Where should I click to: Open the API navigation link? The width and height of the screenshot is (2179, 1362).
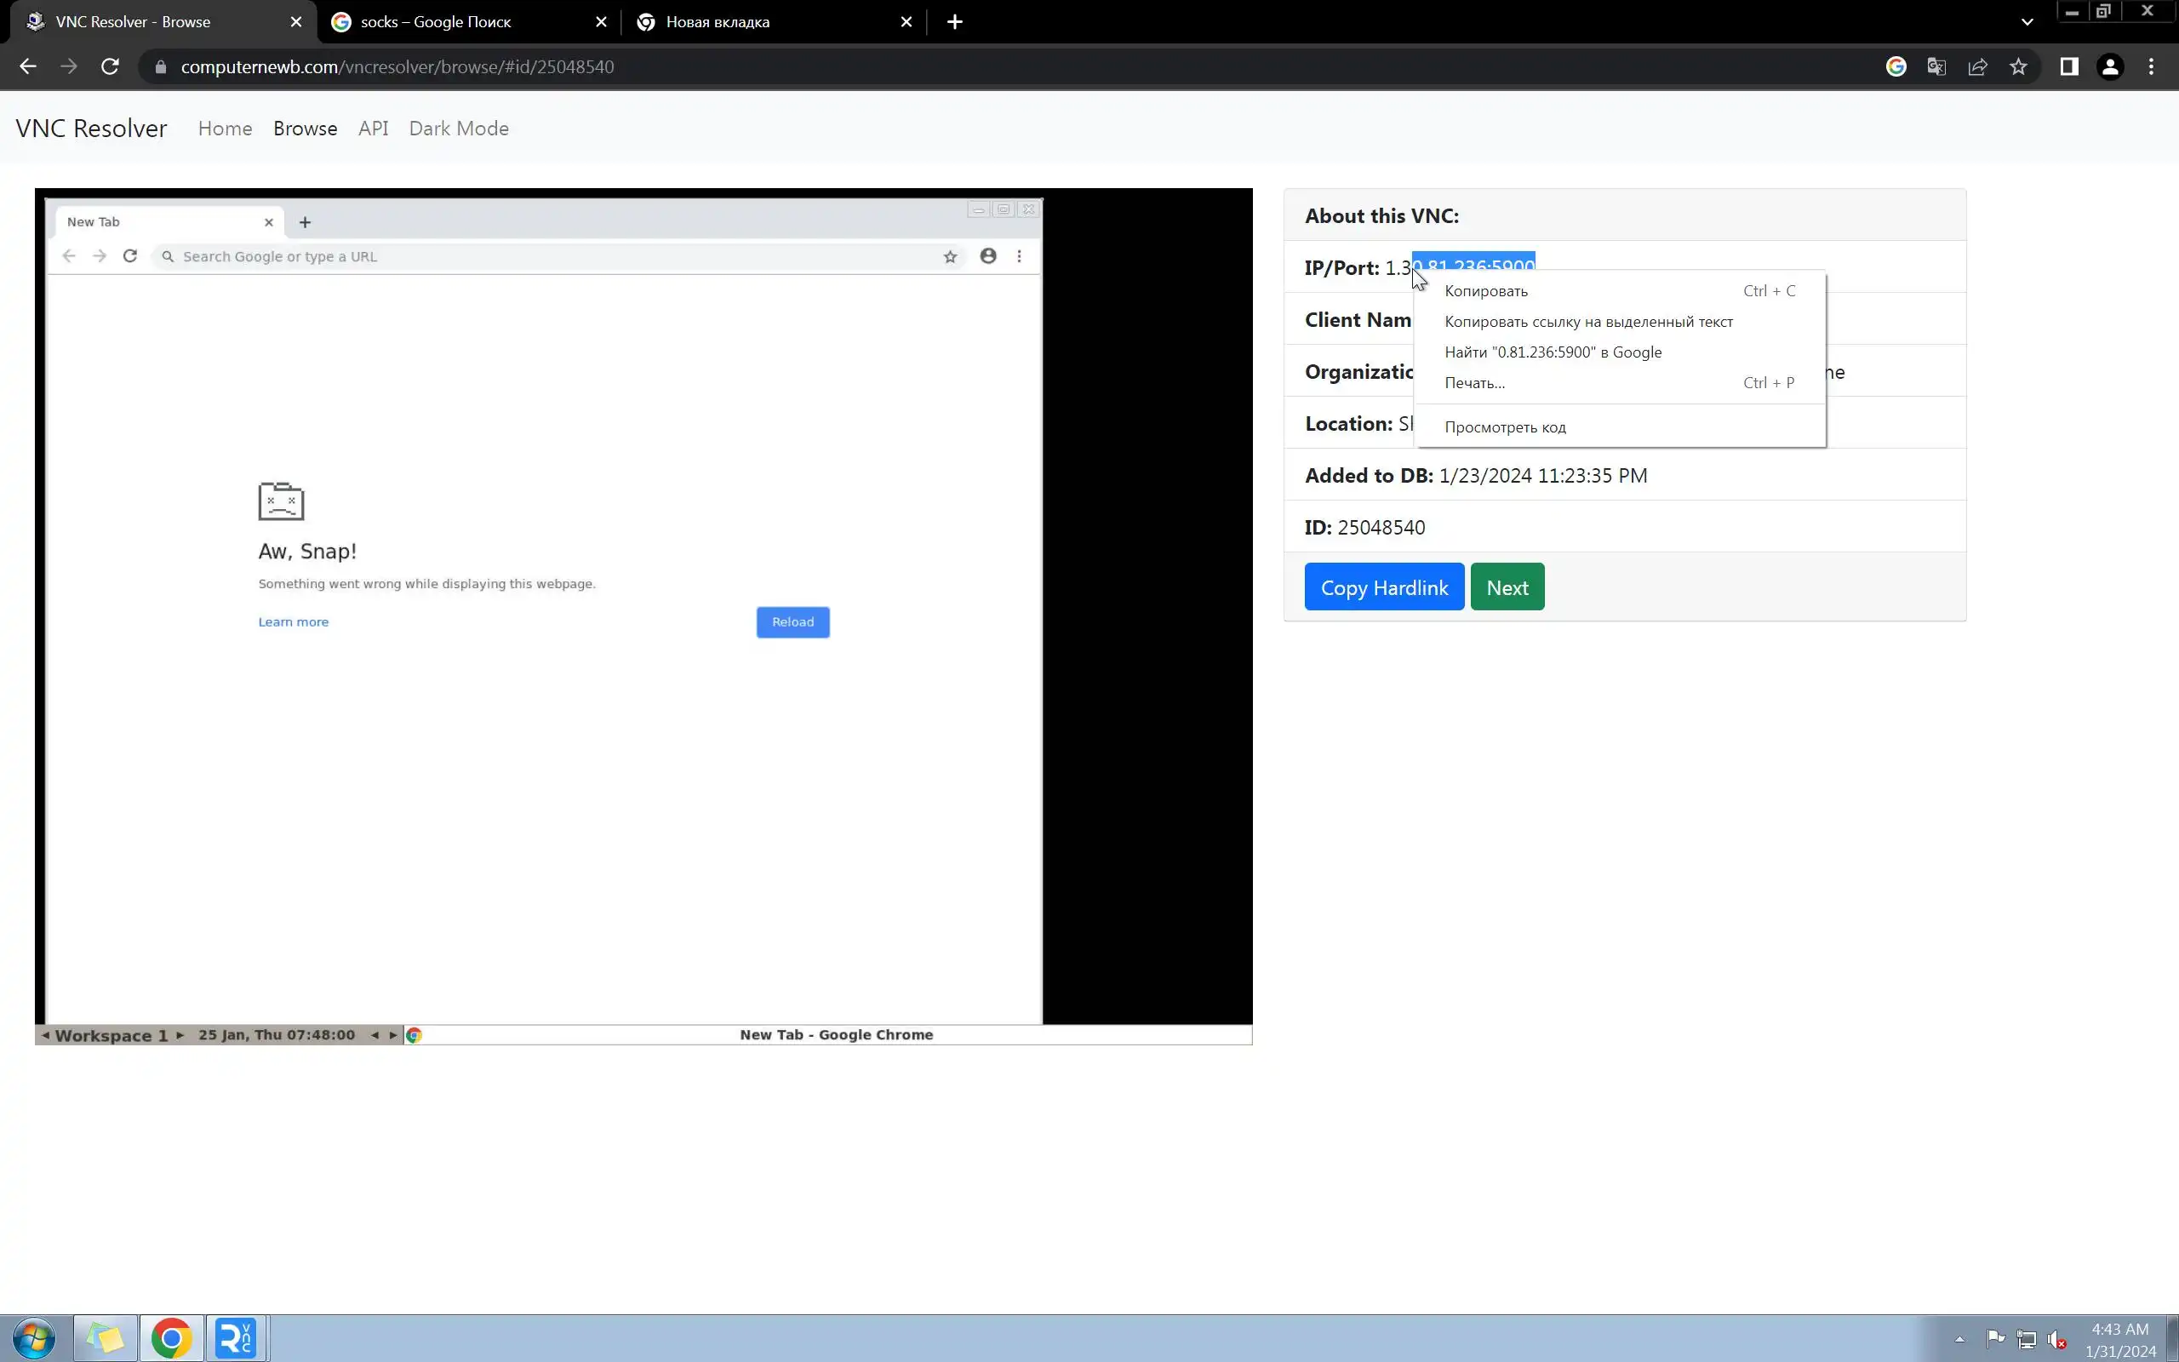pyautogui.click(x=373, y=128)
